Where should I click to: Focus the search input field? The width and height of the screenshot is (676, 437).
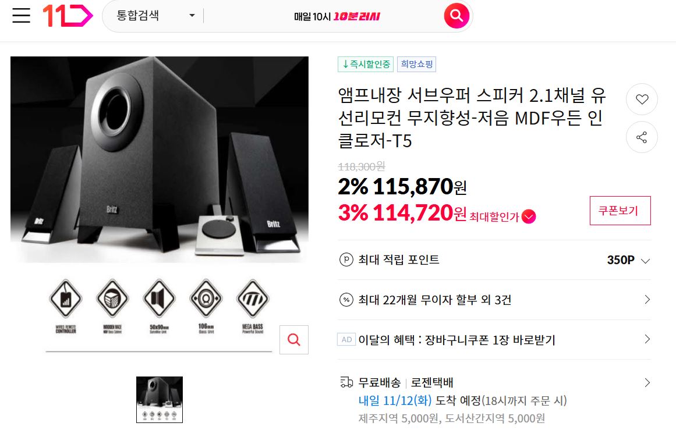[x=323, y=16]
